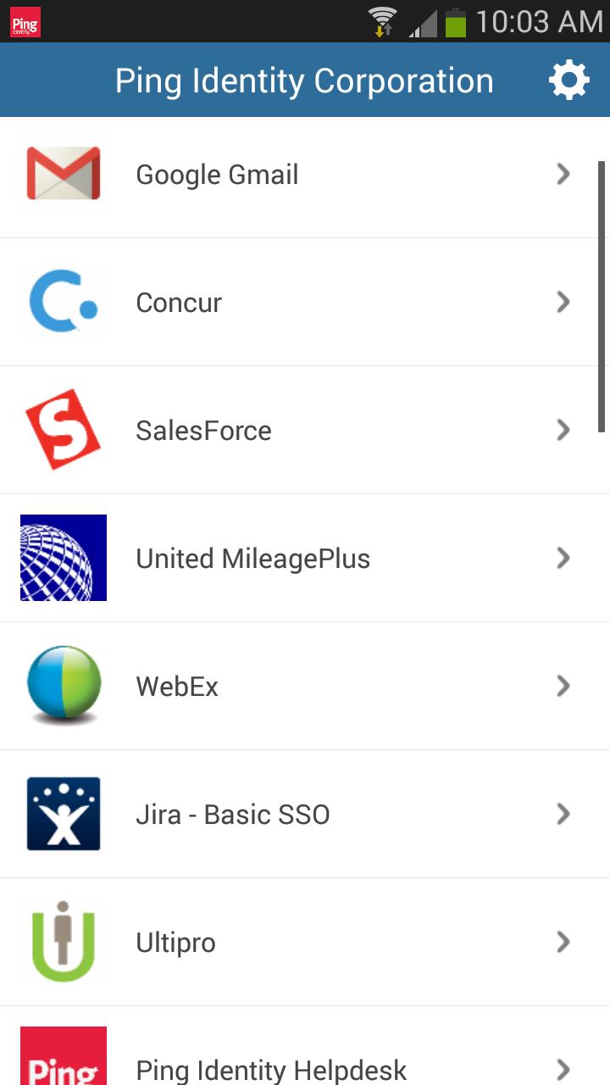Tap the Ping notification icon in status bar
This screenshot has height=1085, width=610.
pyautogui.click(x=25, y=22)
